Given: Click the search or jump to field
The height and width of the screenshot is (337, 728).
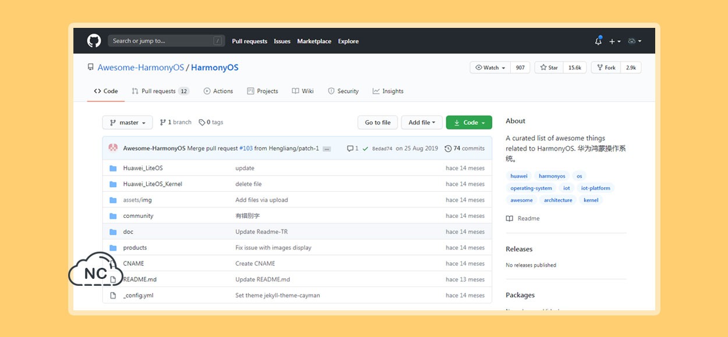Looking at the screenshot, I should click(166, 41).
